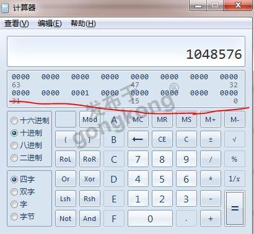Click the CE clear entry button
The height and width of the screenshot is (234, 254).
162,139
